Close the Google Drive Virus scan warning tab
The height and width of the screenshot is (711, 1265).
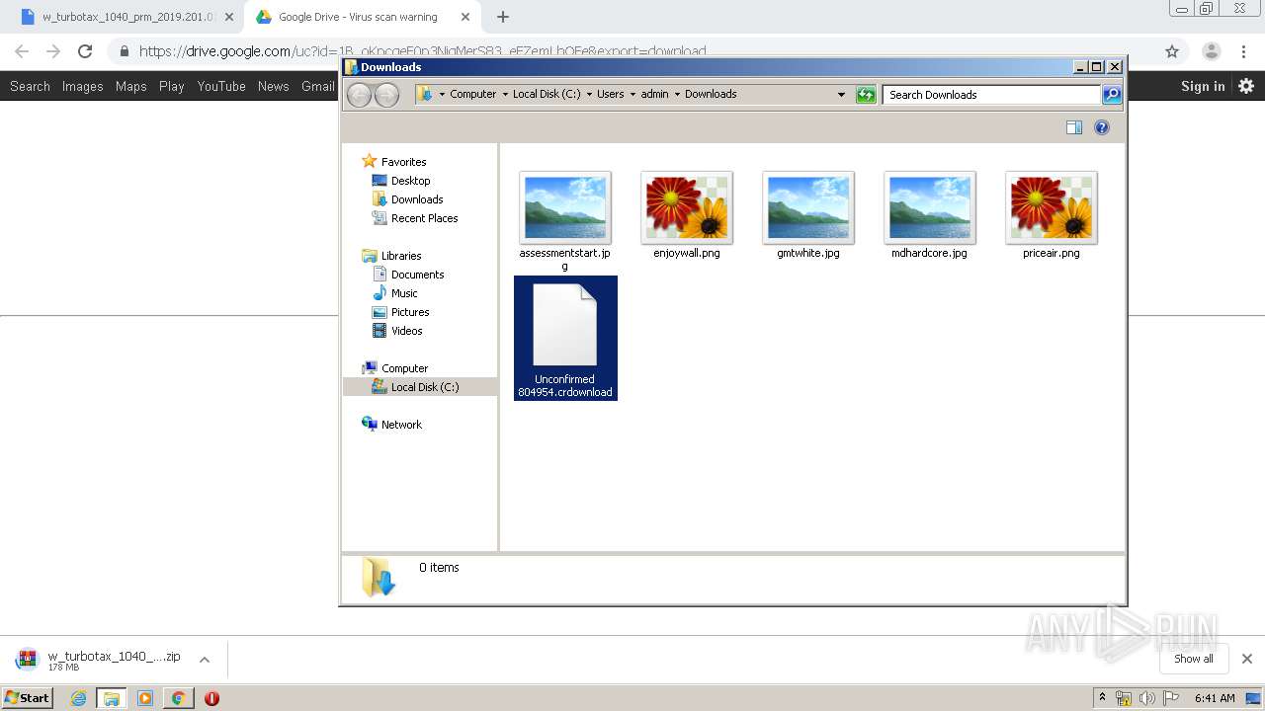point(464,17)
